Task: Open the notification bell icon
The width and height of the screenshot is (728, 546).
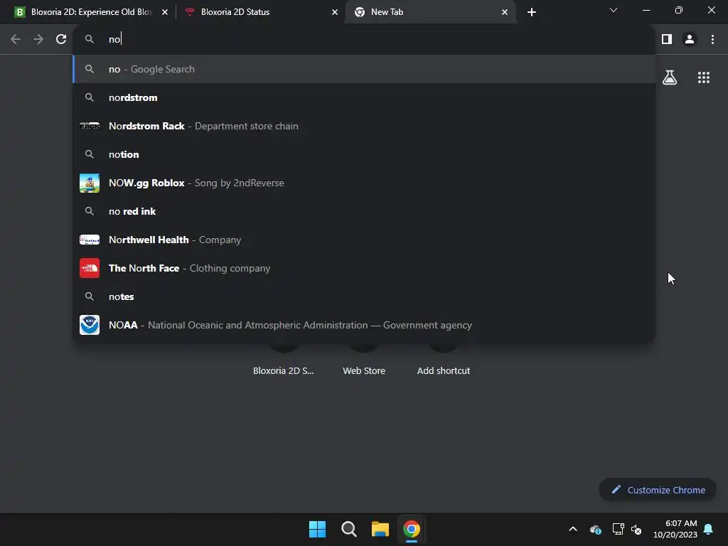Action: click(709, 529)
